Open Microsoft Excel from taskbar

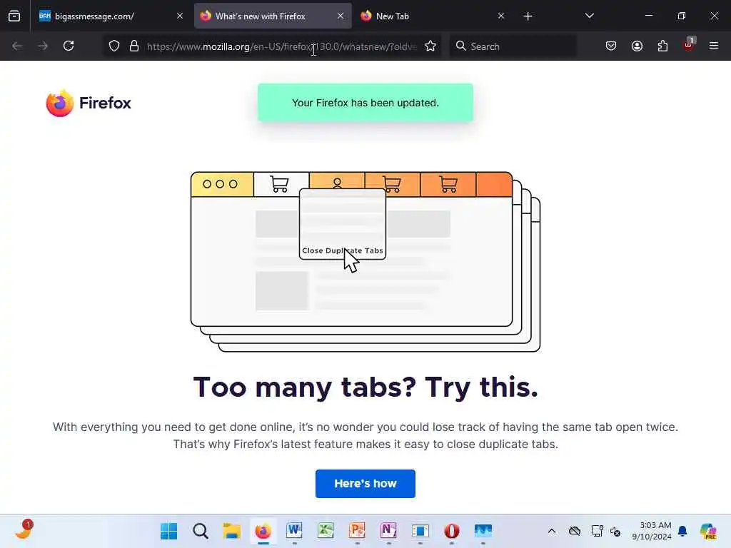click(x=326, y=531)
